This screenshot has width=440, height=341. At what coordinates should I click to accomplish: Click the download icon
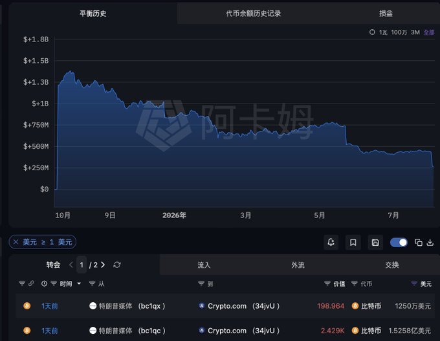(430, 243)
